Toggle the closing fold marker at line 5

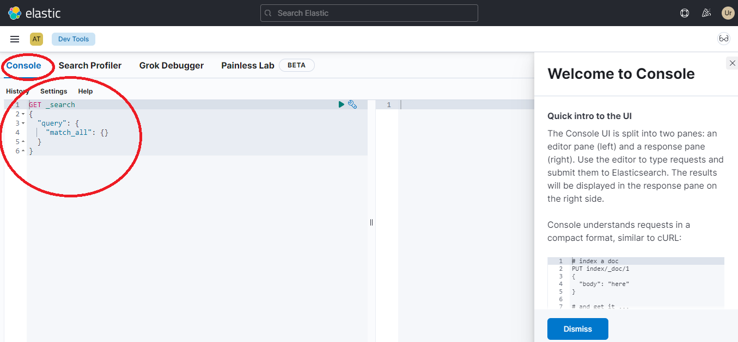pyautogui.click(x=23, y=142)
